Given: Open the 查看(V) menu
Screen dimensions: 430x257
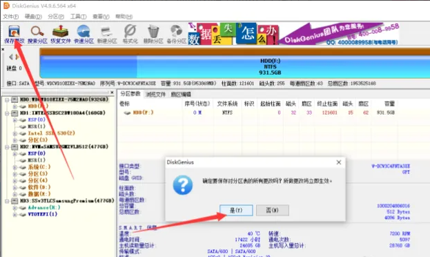Looking at the screenshot, I should pyautogui.click(x=101, y=17).
